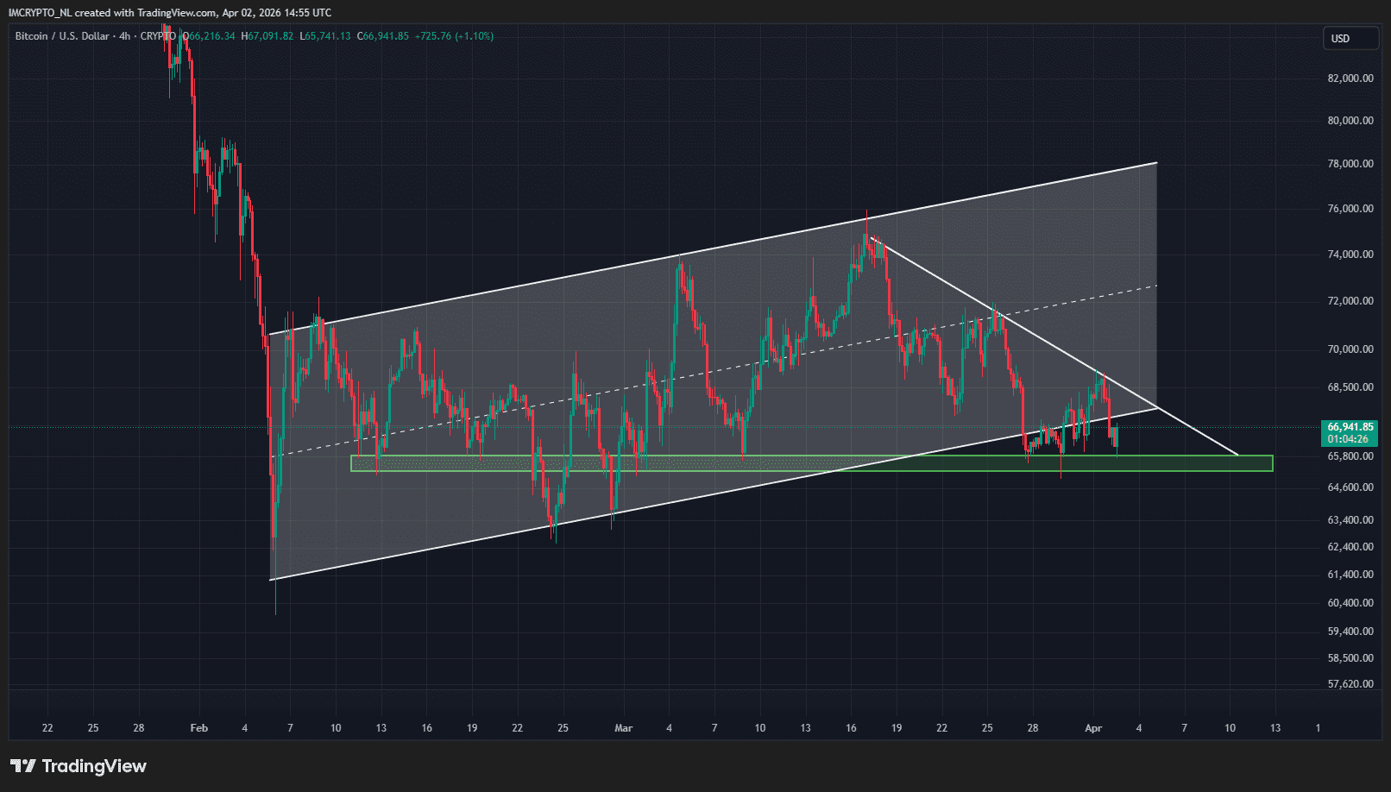The width and height of the screenshot is (1391, 792).
Task: Click the +725.76 (+1.10%) change value
Action: tap(454, 36)
